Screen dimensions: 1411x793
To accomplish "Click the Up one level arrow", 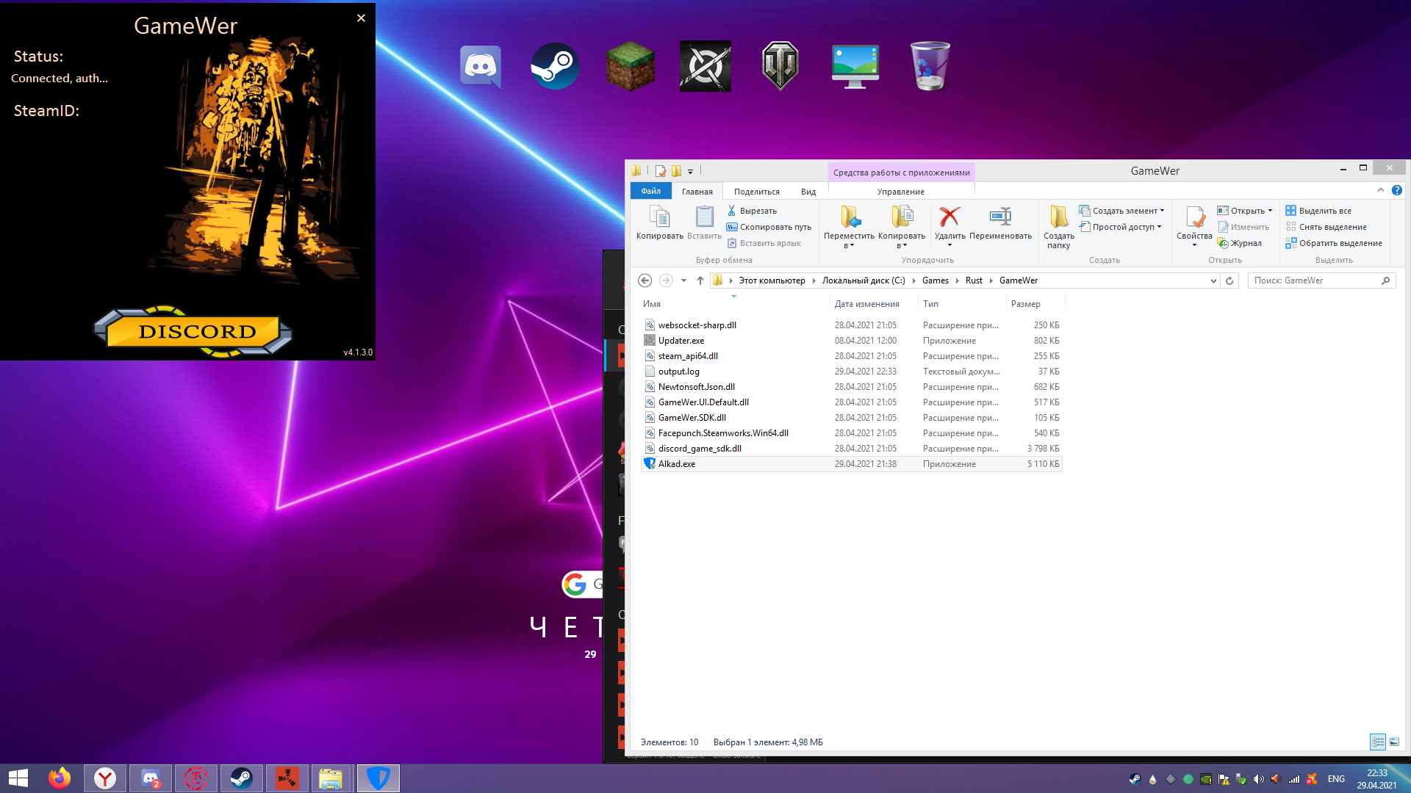I will tap(700, 280).
